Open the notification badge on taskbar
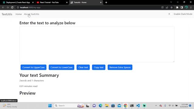The width and height of the screenshot is (194, 109). pyautogui.click(x=190, y=106)
